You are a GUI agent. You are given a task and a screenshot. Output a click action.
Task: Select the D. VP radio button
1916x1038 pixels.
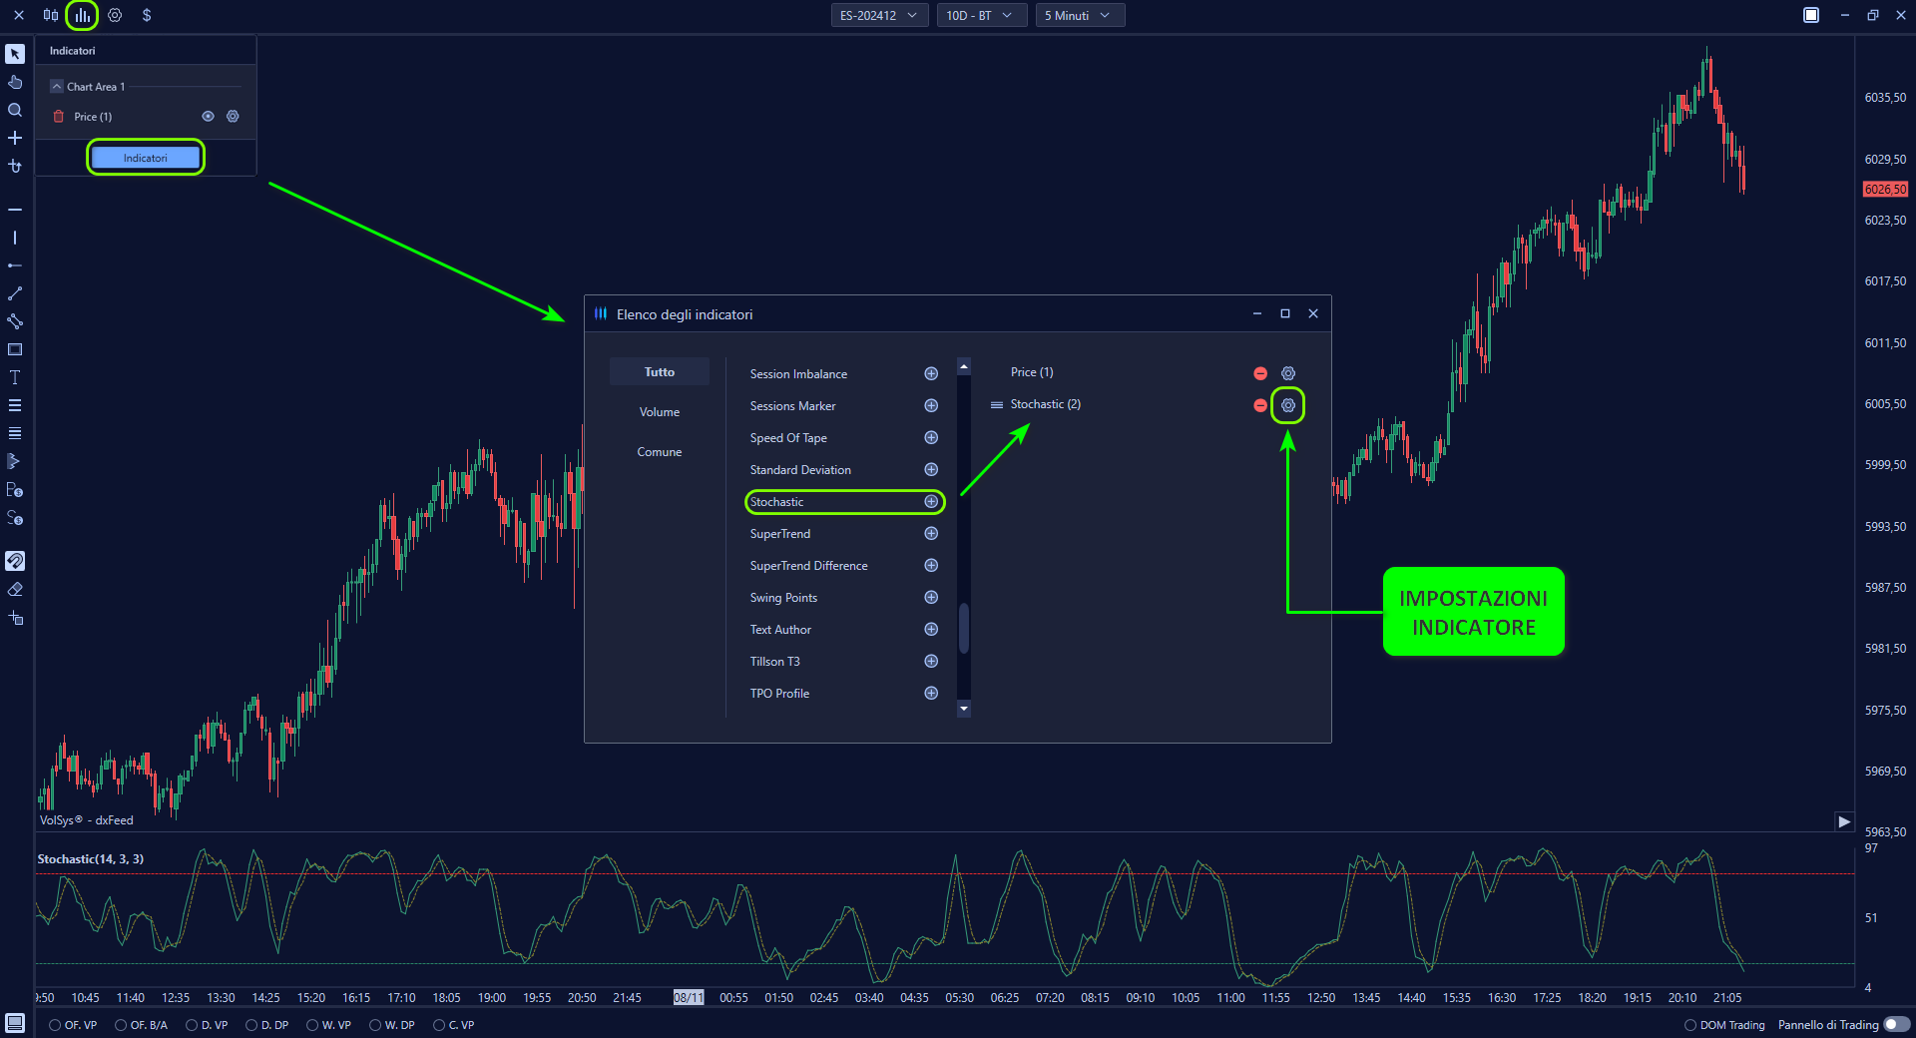[192, 1025]
